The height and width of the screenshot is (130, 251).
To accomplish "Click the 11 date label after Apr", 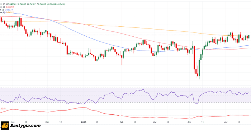I will pyautogui.click(x=203, y=122).
